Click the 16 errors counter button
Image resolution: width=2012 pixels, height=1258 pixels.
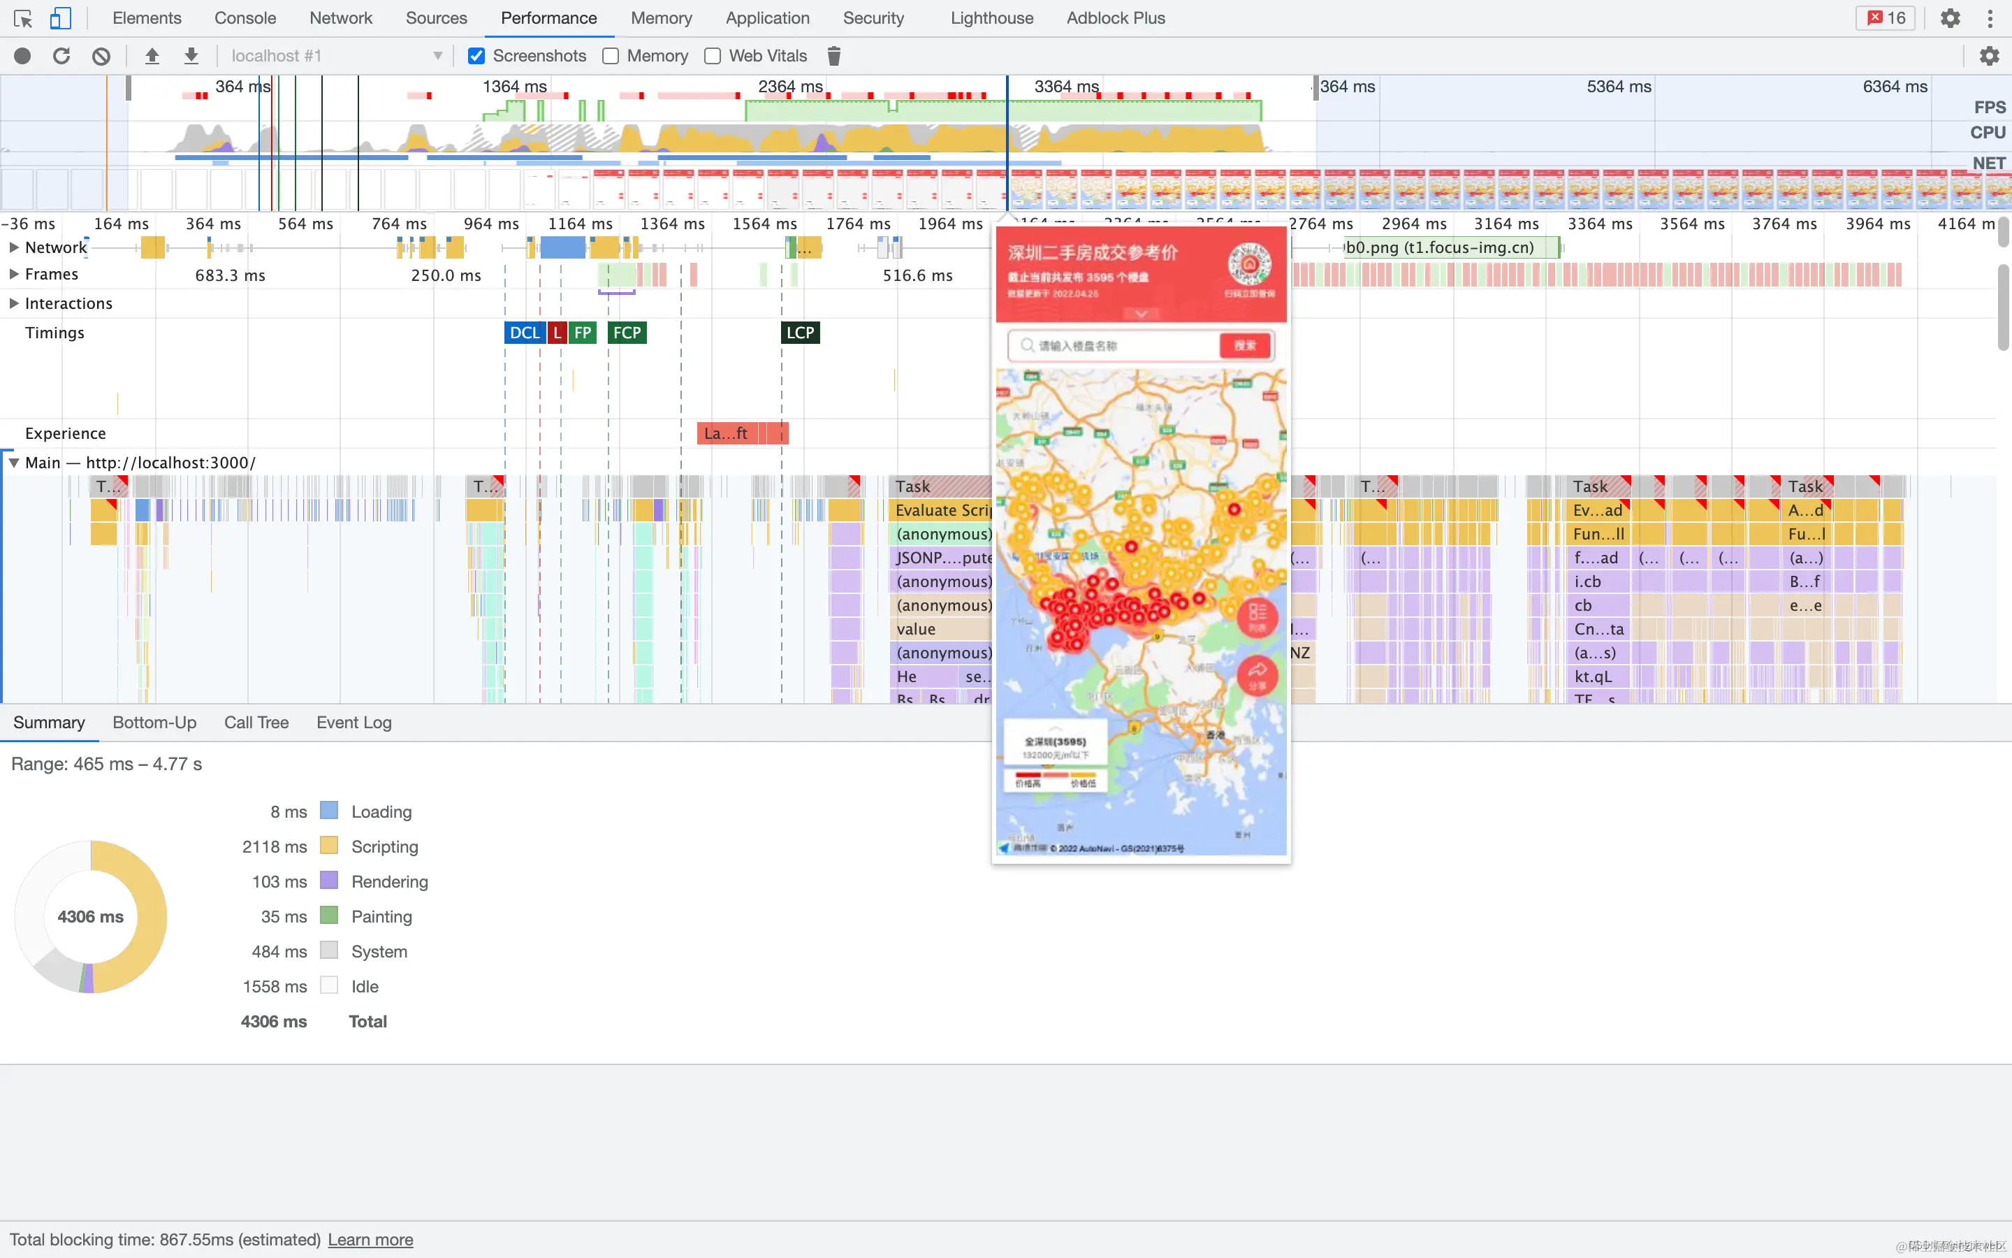click(x=1885, y=18)
